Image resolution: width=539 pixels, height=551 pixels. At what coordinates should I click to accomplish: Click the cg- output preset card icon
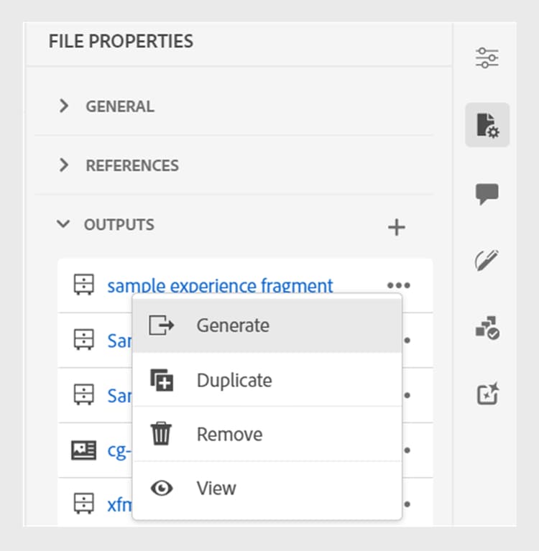point(84,450)
